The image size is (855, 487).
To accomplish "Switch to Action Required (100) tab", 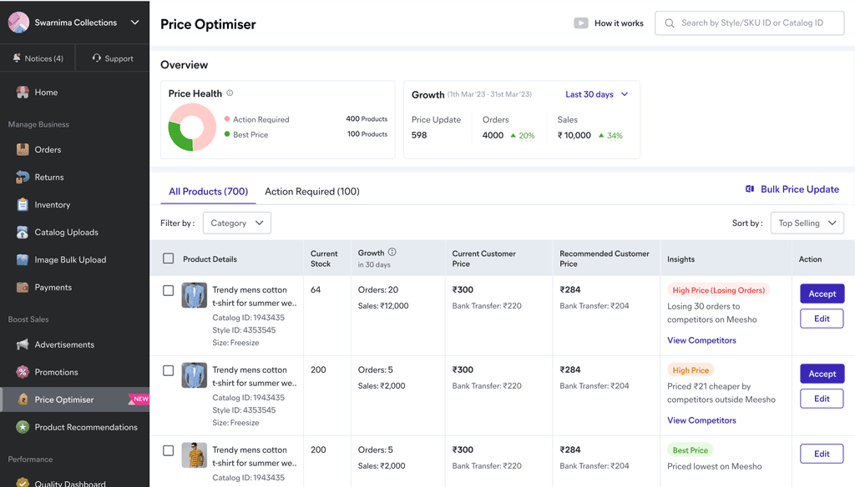I will pyautogui.click(x=312, y=191).
